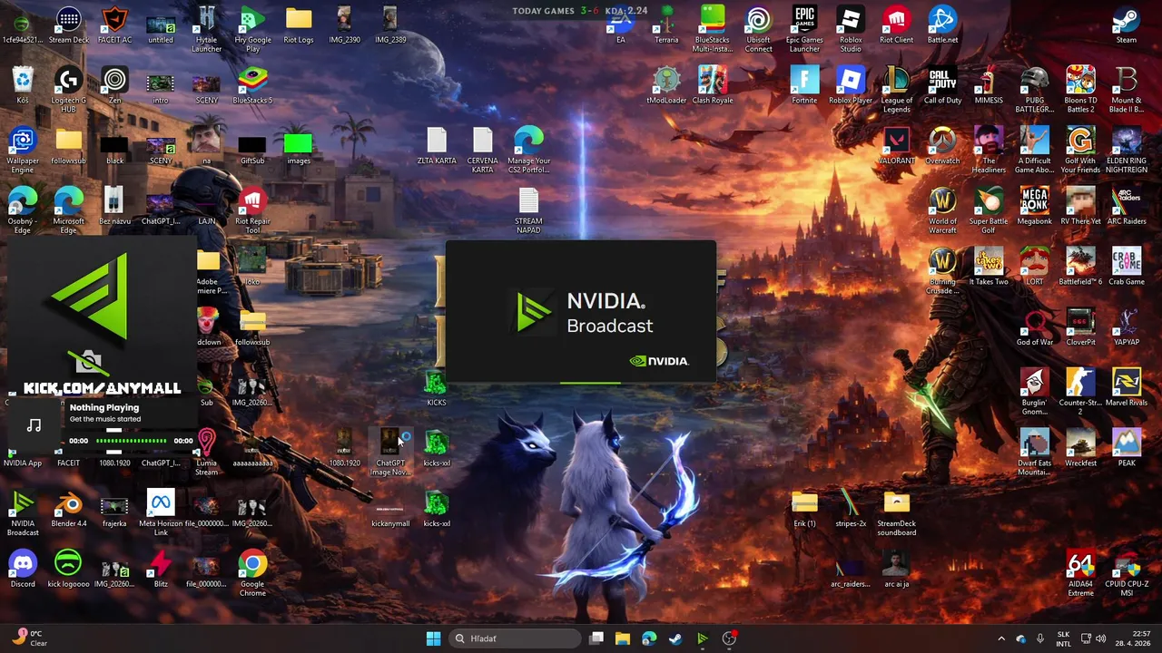The image size is (1162, 653).
Task: Select the ZLTA KARTA file
Action: (x=437, y=147)
